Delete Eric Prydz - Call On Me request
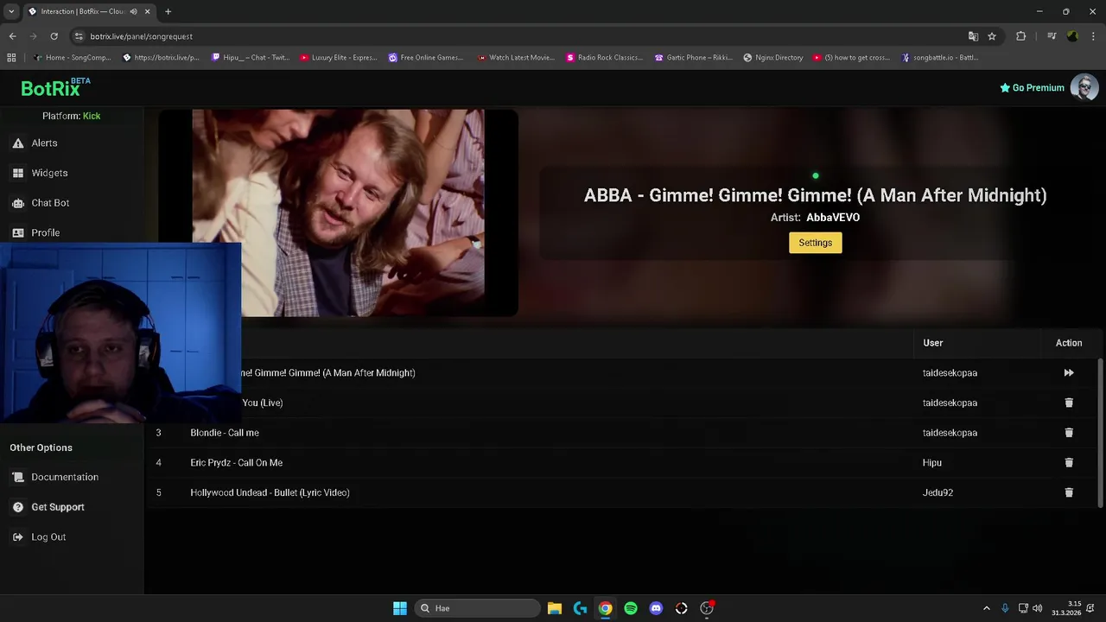 pyautogui.click(x=1069, y=462)
